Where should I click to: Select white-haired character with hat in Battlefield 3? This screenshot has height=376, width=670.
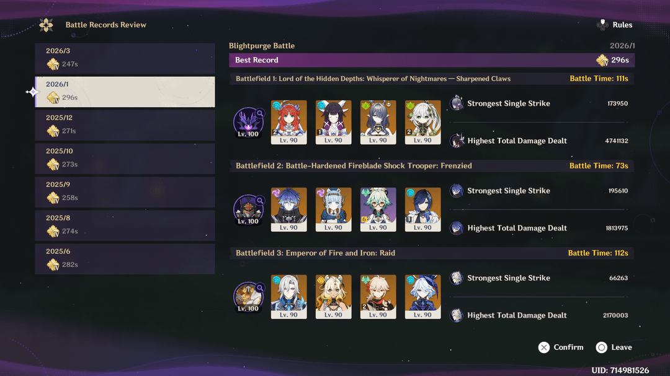click(422, 297)
